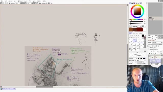The image size is (163, 92).
Task: Open the Selection menu
Action: pos(20,1)
